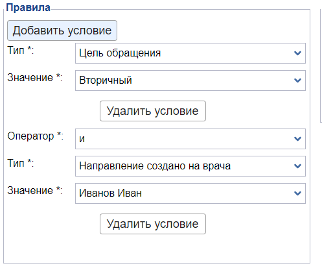Click chevron beside 'Направление создано на врача'
The width and height of the screenshot is (322, 270).
point(297,166)
